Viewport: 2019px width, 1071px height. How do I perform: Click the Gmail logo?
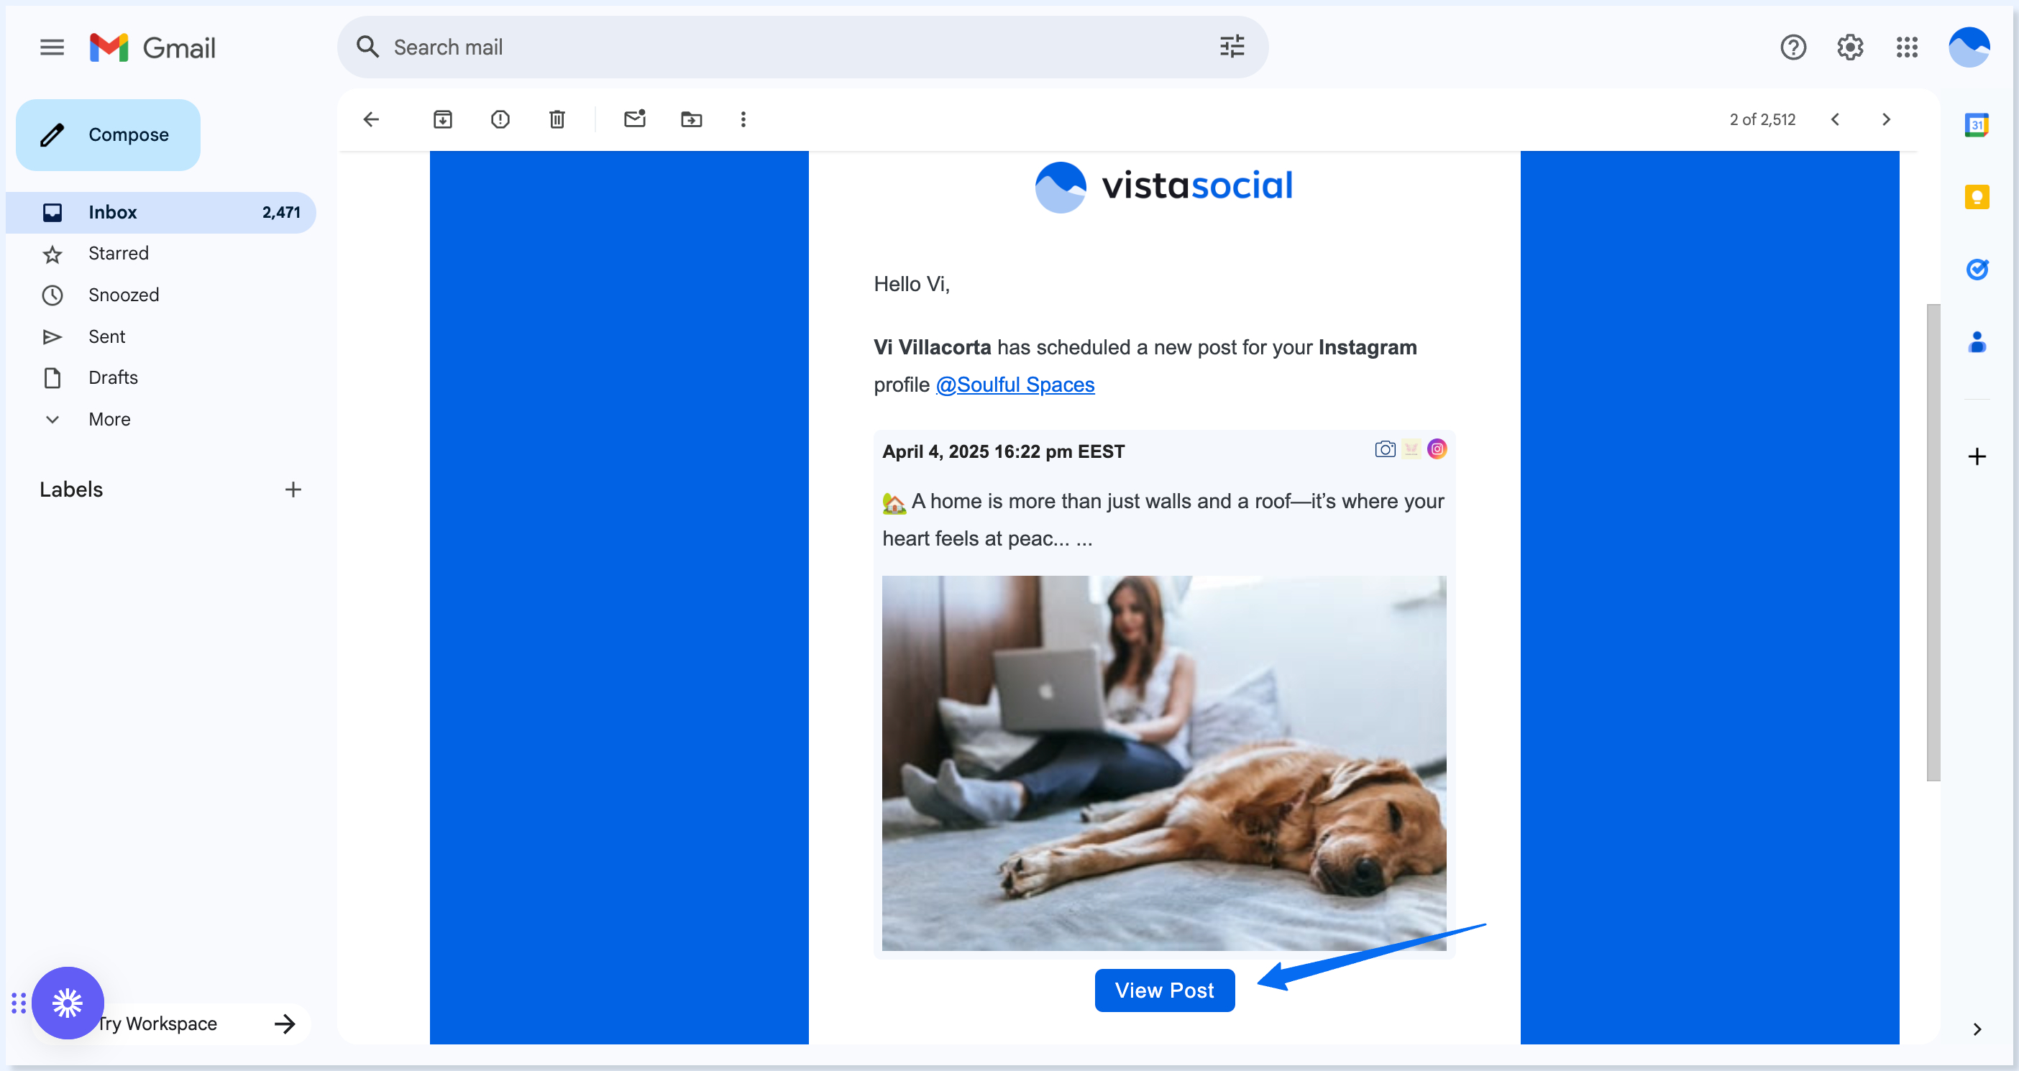coord(152,47)
